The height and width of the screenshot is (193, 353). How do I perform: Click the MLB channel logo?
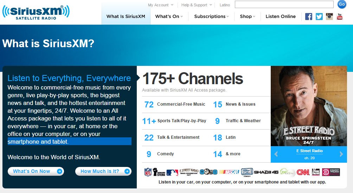tap(172, 173)
